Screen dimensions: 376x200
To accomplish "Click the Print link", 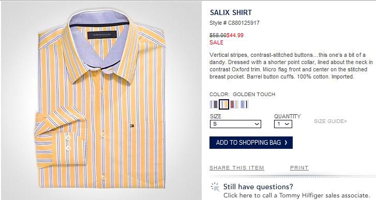I will coord(299,167).
